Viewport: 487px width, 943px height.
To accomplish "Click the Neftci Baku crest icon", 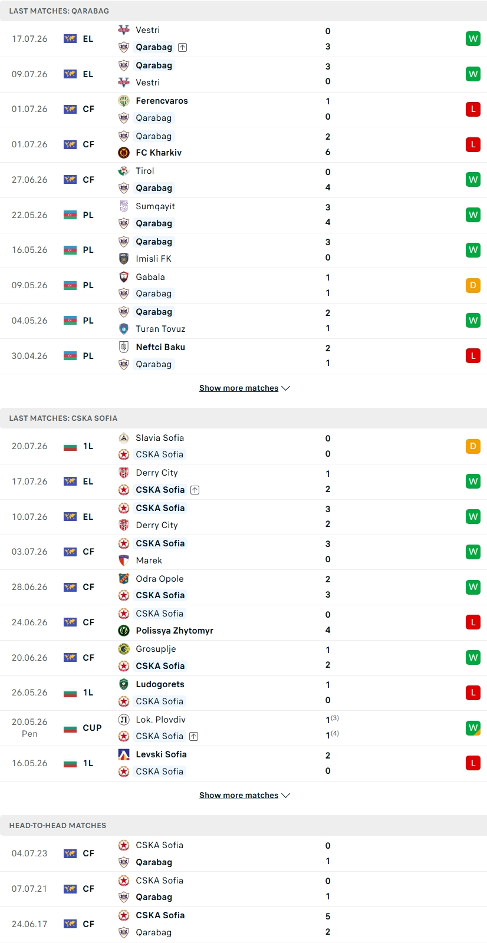I will point(124,347).
